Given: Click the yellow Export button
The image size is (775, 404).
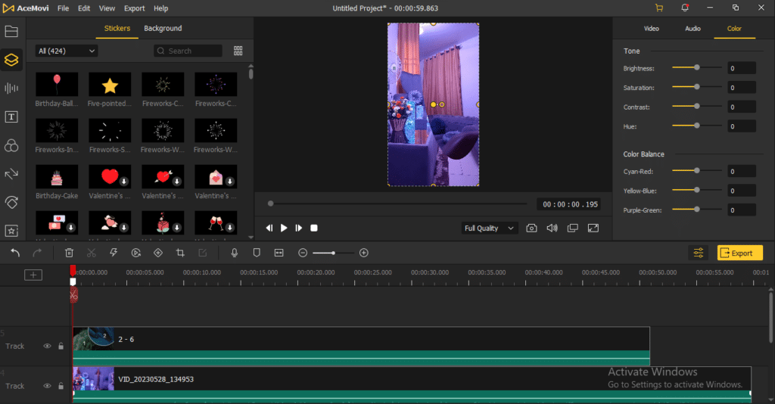Looking at the screenshot, I should tap(739, 253).
